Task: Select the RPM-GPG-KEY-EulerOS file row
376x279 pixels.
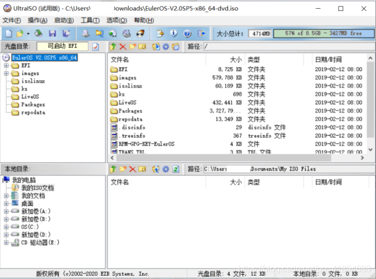Action: click(x=237, y=144)
